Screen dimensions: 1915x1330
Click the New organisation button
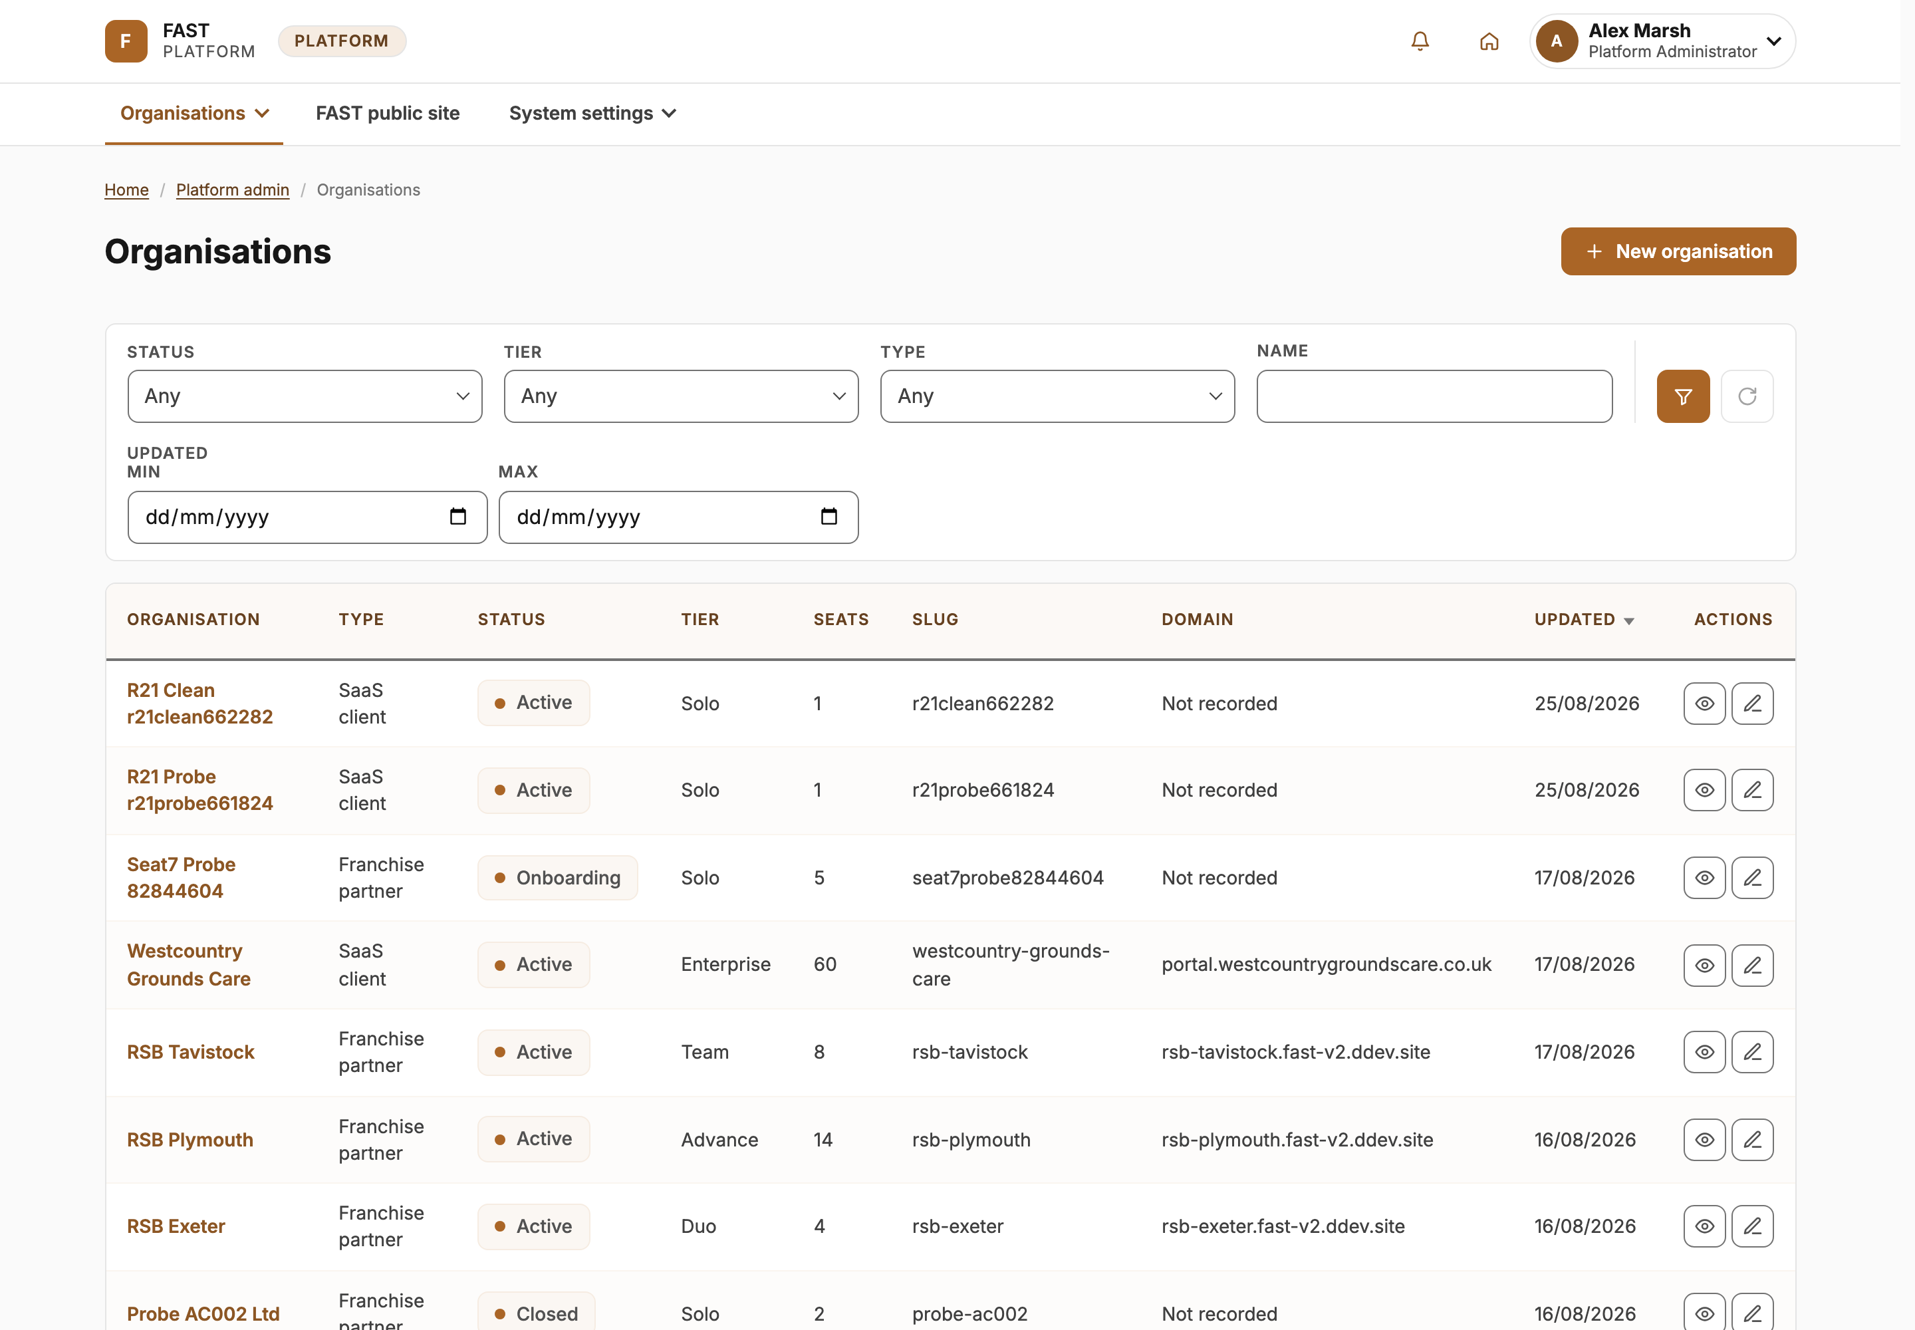click(x=1678, y=251)
